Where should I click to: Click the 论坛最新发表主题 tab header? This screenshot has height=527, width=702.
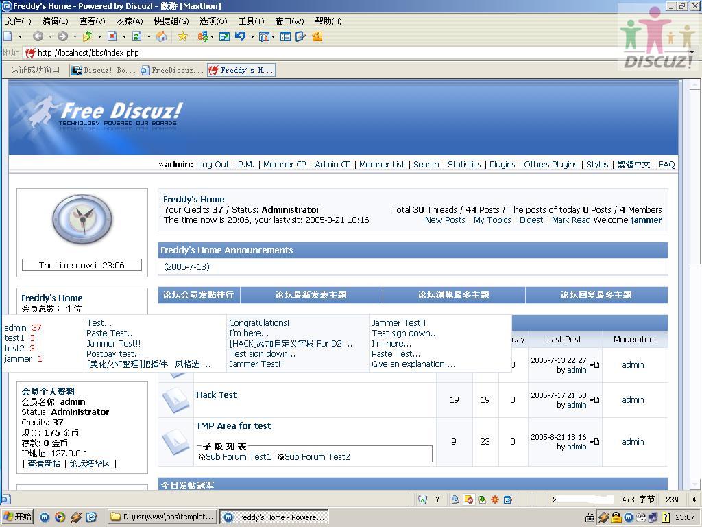(x=311, y=295)
